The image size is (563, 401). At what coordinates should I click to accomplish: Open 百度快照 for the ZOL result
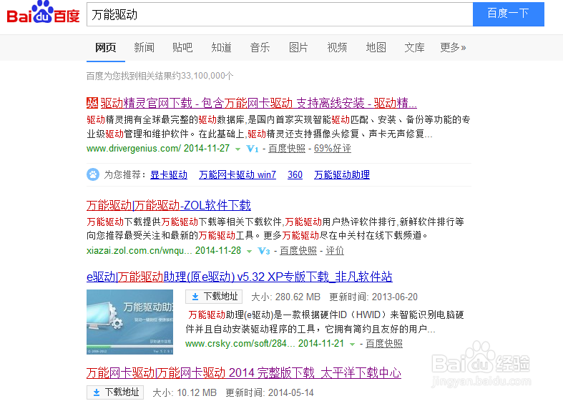click(298, 251)
